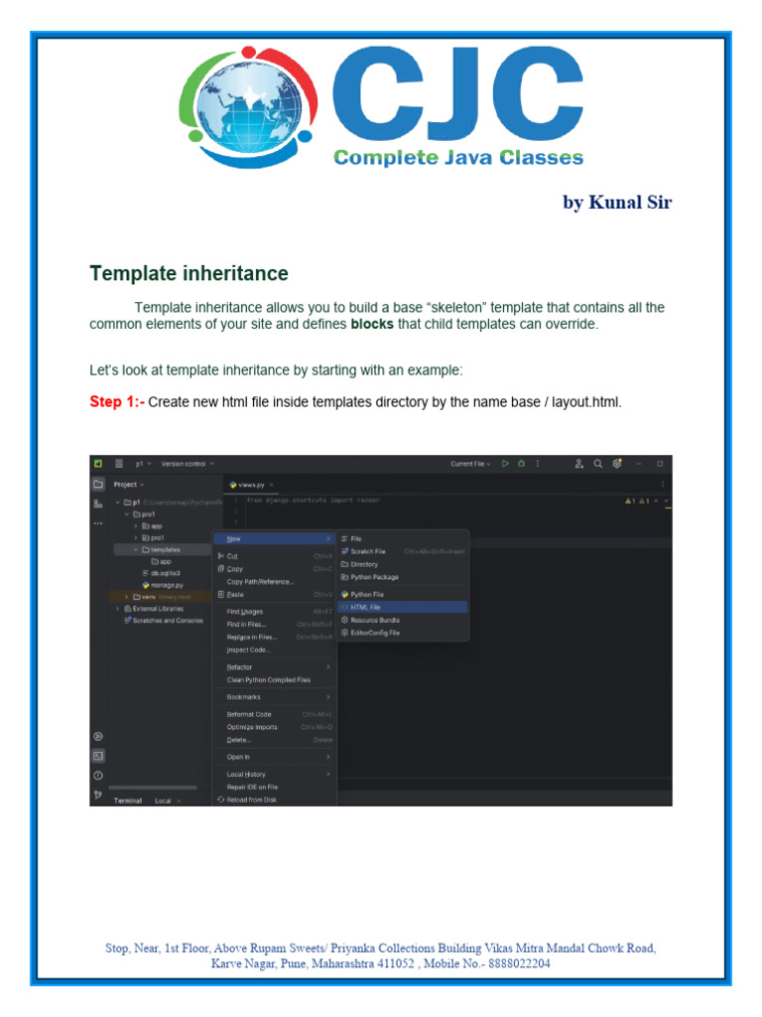
Task: Open the Structure tool window icon
Action: (x=98, y=504)
